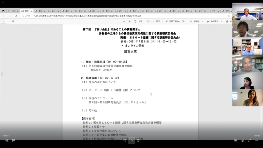Start 音声で読み上げる read aloud
The height and width of the screenshot is (148, 263).
(175, 21)
